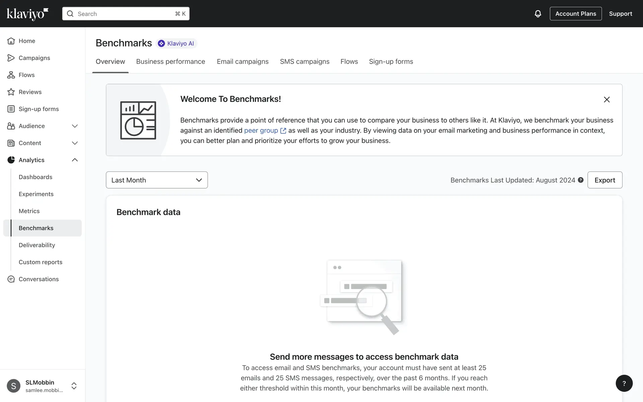Viewport: 643px width, 402px height.
Task: Click the Conversations chat icon
Action: pyautogui.click(x=11, y=279)
